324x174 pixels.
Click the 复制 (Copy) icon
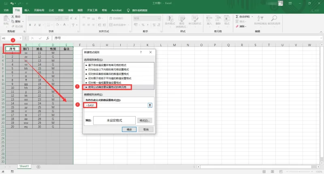click(13, 21)
